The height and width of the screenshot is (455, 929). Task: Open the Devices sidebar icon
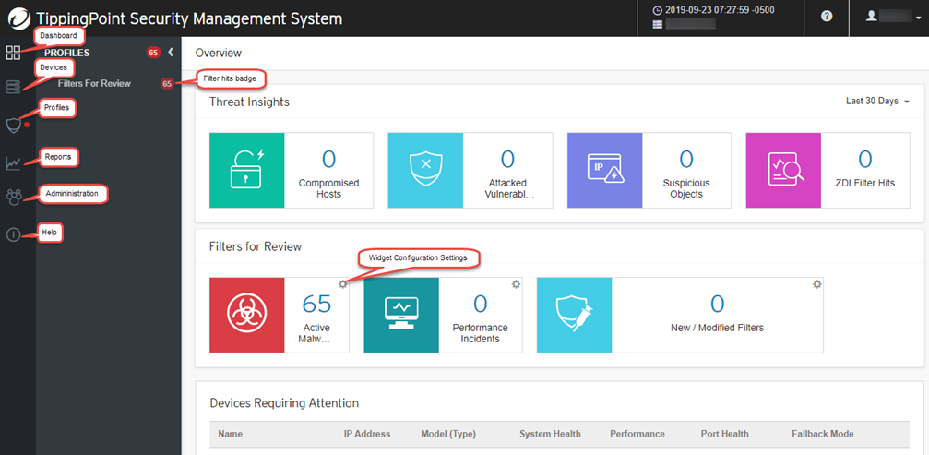[x=13, y=87]
